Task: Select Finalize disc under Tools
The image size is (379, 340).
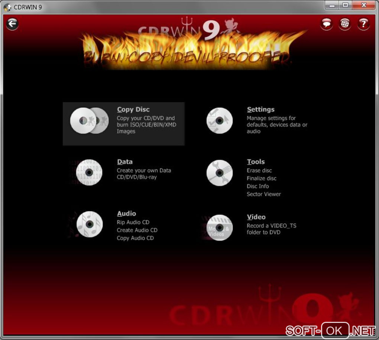Action: [262, 179]
